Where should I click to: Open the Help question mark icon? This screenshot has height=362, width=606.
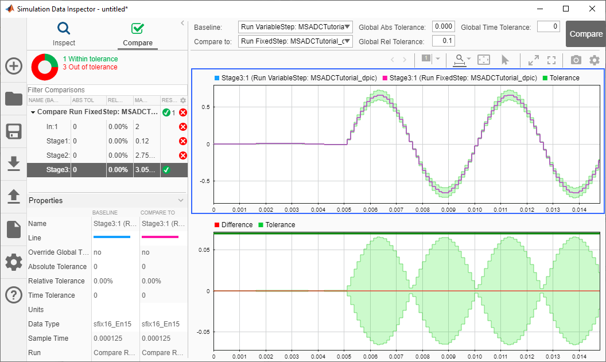13,295
